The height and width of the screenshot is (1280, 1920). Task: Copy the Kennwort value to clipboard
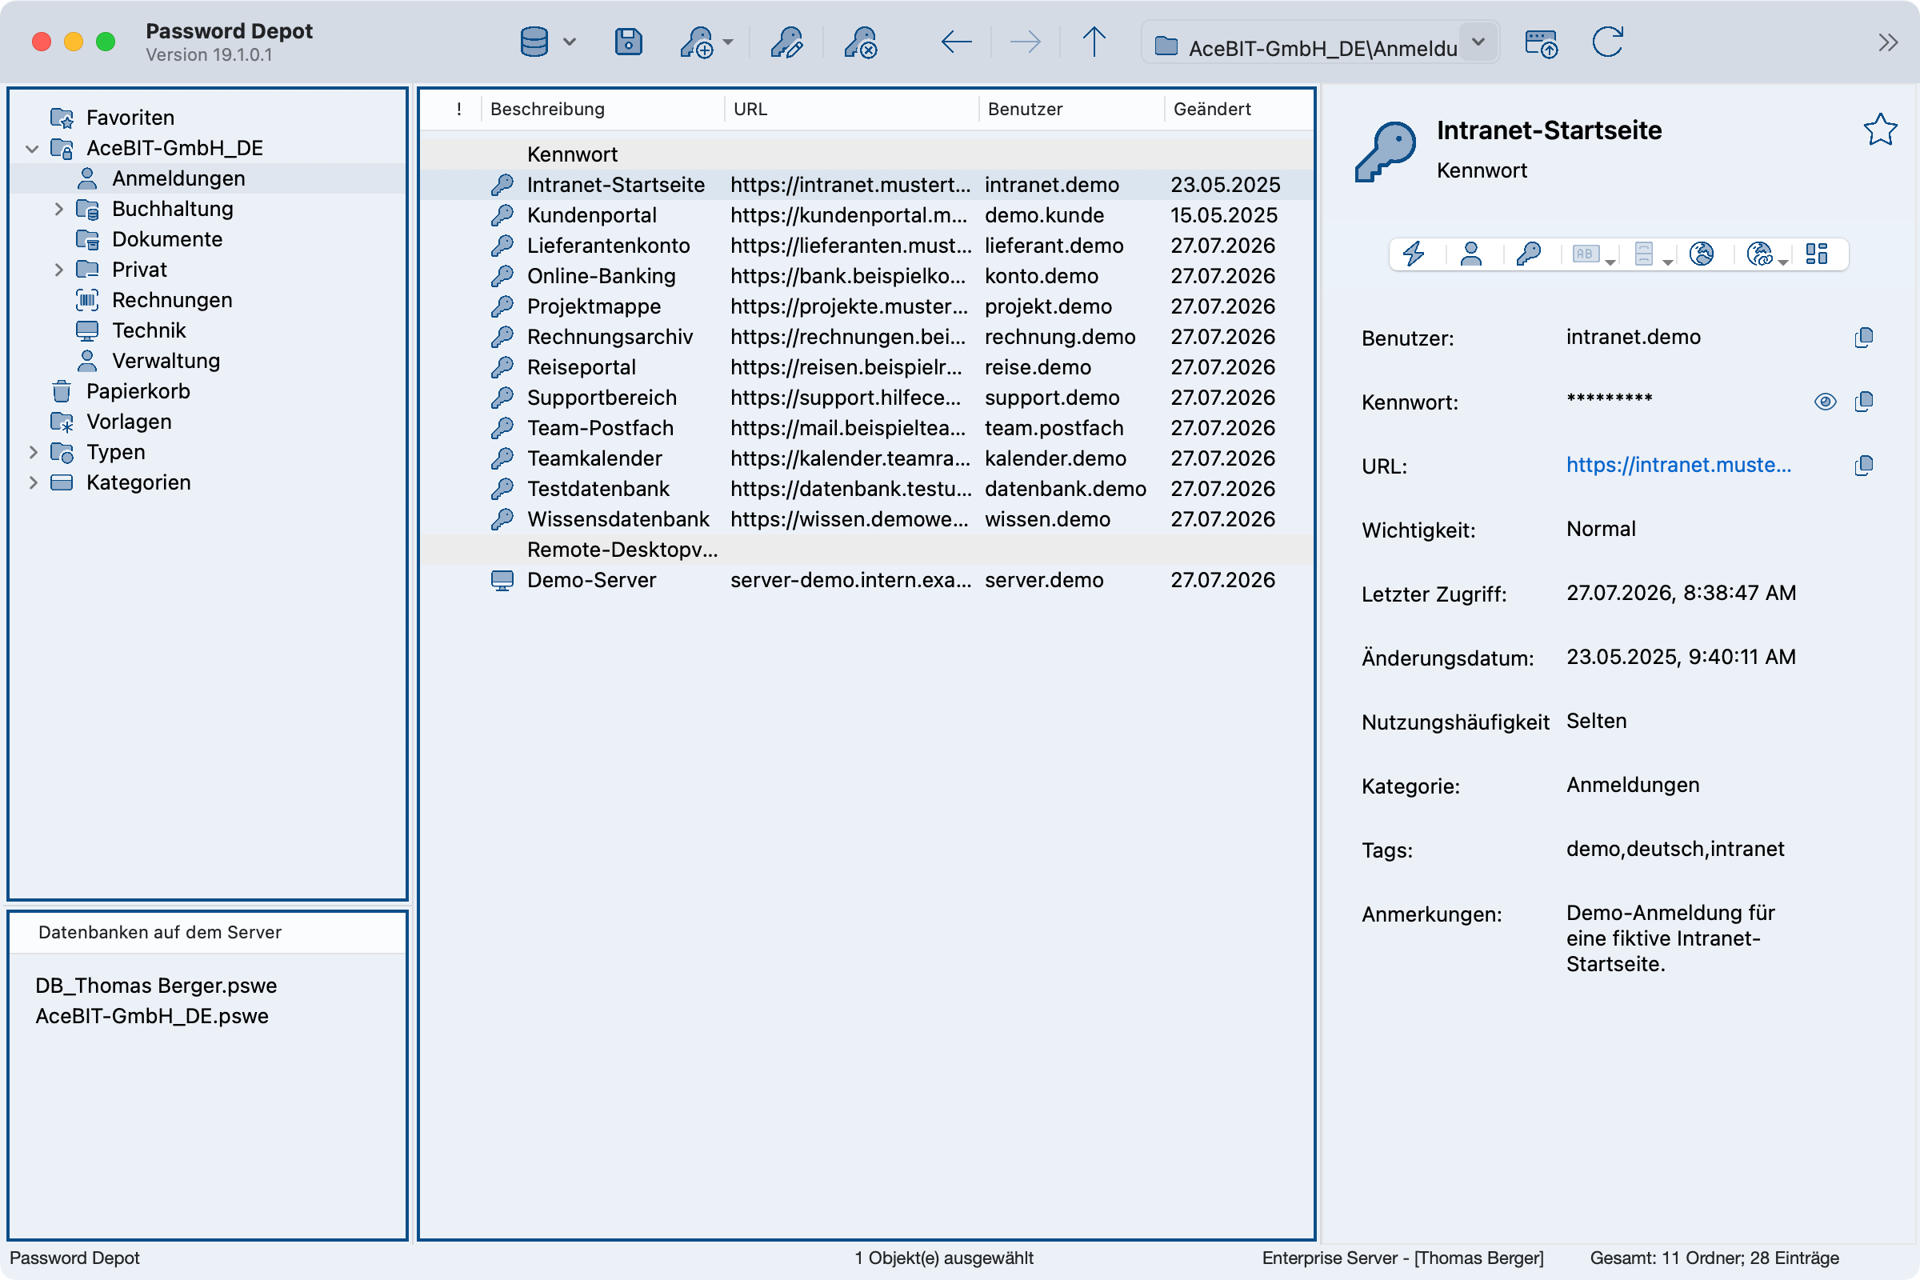click(1864, 401)
